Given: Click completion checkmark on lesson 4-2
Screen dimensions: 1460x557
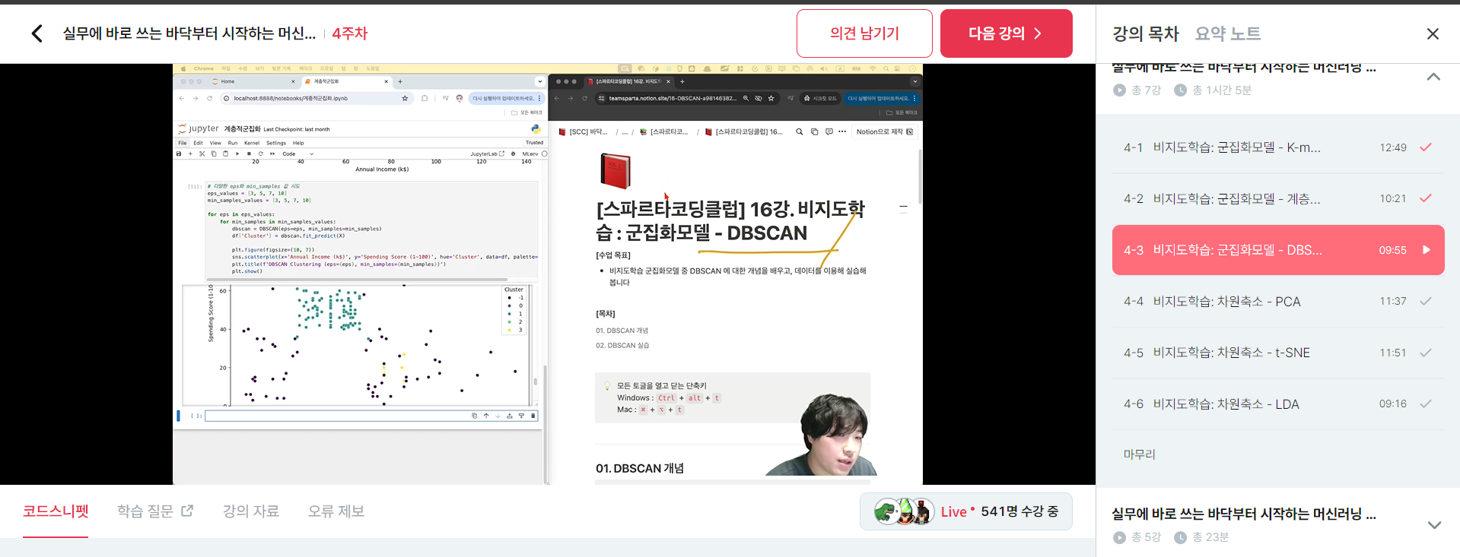Looking at the screenshot, I should (x=1426, y=198).
